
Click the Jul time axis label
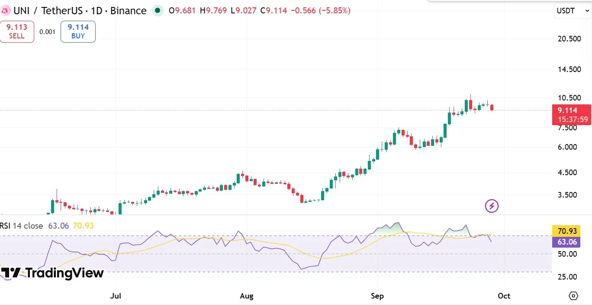pos(116,296)
